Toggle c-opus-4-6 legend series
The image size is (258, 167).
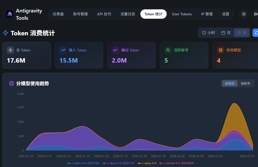[147, 163]
